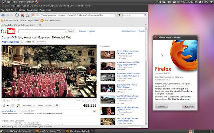
Task: Open the Applications menu in the top panel
Action: [11, 2]
